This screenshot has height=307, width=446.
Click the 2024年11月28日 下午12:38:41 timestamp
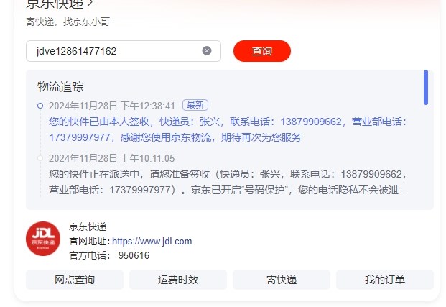tap(112, 106)
